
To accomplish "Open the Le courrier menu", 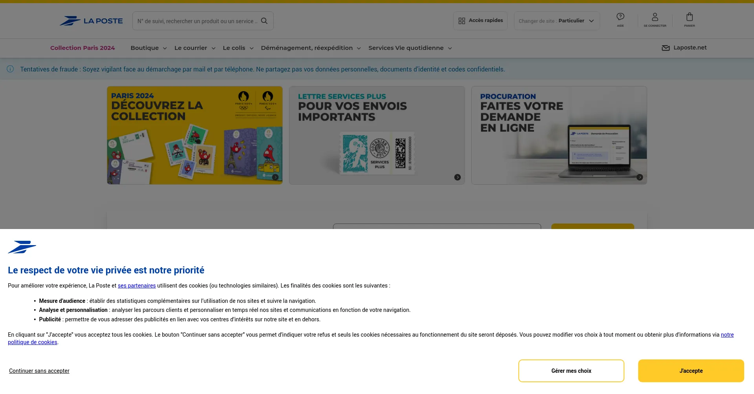I will [195, 48].
